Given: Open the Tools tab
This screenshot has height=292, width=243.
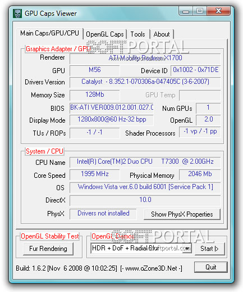Looking at the screenshot, I should coord(138,34).
